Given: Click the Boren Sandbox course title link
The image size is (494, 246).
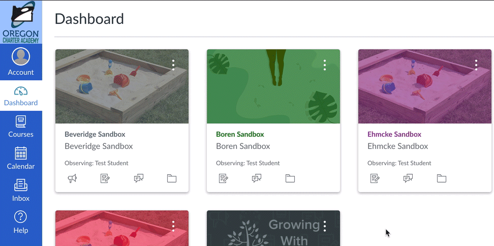Looking at the screenshot, I should [240, 134].
